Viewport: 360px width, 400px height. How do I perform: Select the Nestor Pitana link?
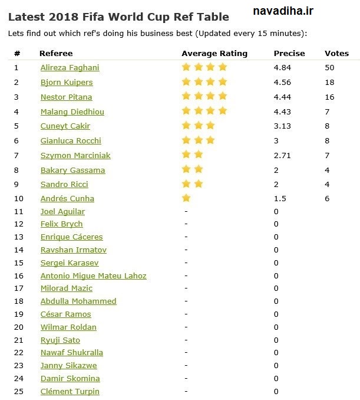[66, 97]
